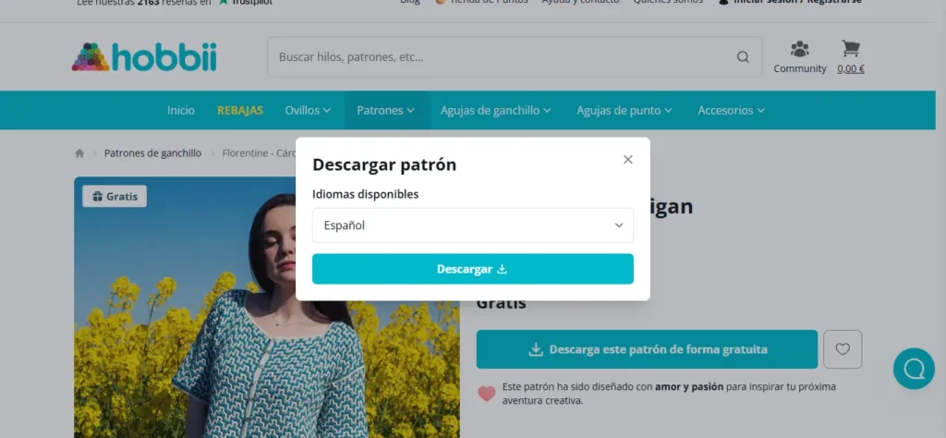Click the hobbii logo
This screenshot has height=438, width=946.
[x=144, y=56]
